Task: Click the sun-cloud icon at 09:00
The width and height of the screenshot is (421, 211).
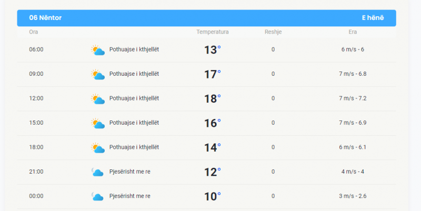Action: (x=98, y=74)
